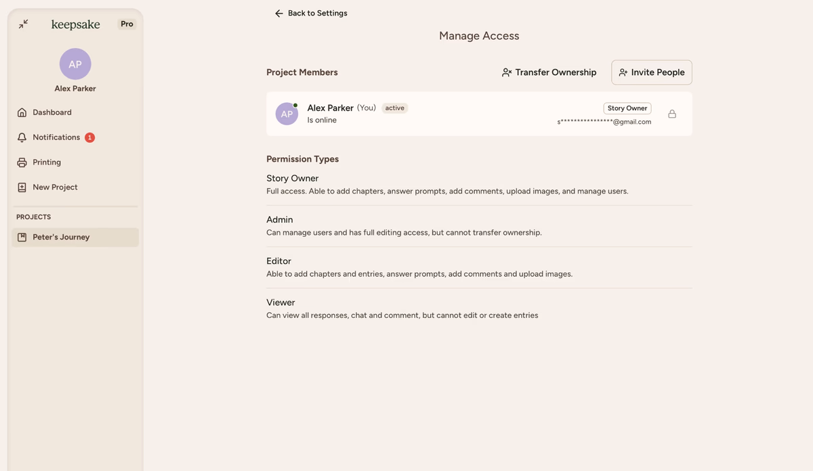Viewport: 813px width, 471px height.
Task: Click the Printing printer icon
Action: [x=22, y=162]
